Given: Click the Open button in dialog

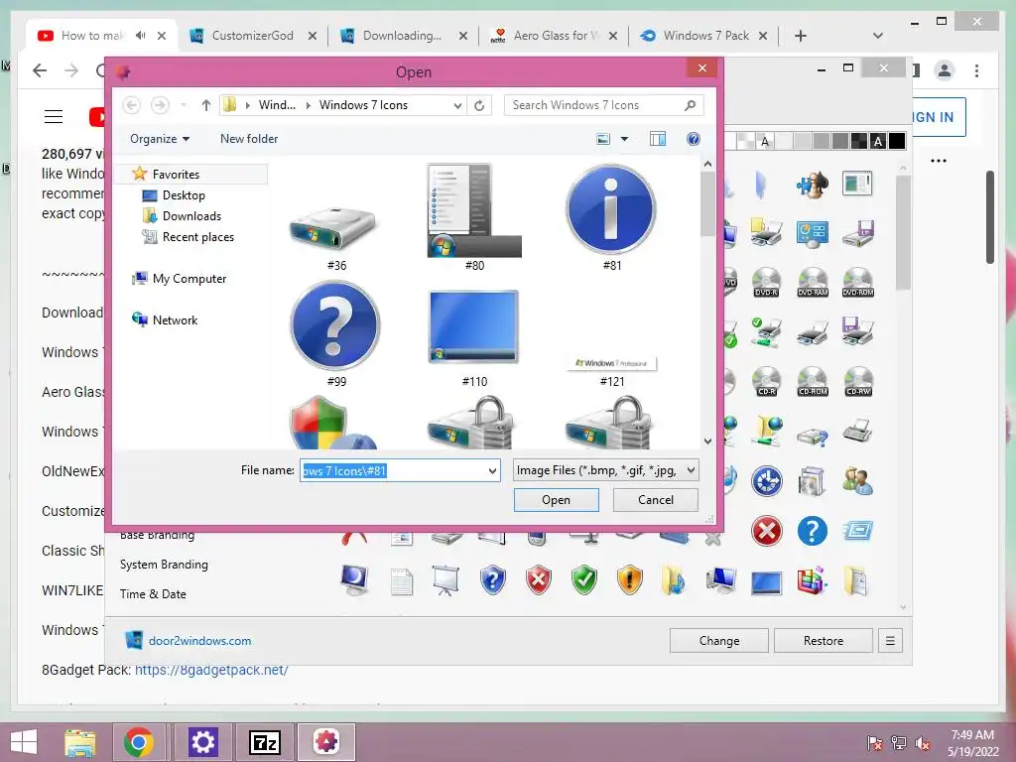Looking at the screenshot, I should [556, 500].
